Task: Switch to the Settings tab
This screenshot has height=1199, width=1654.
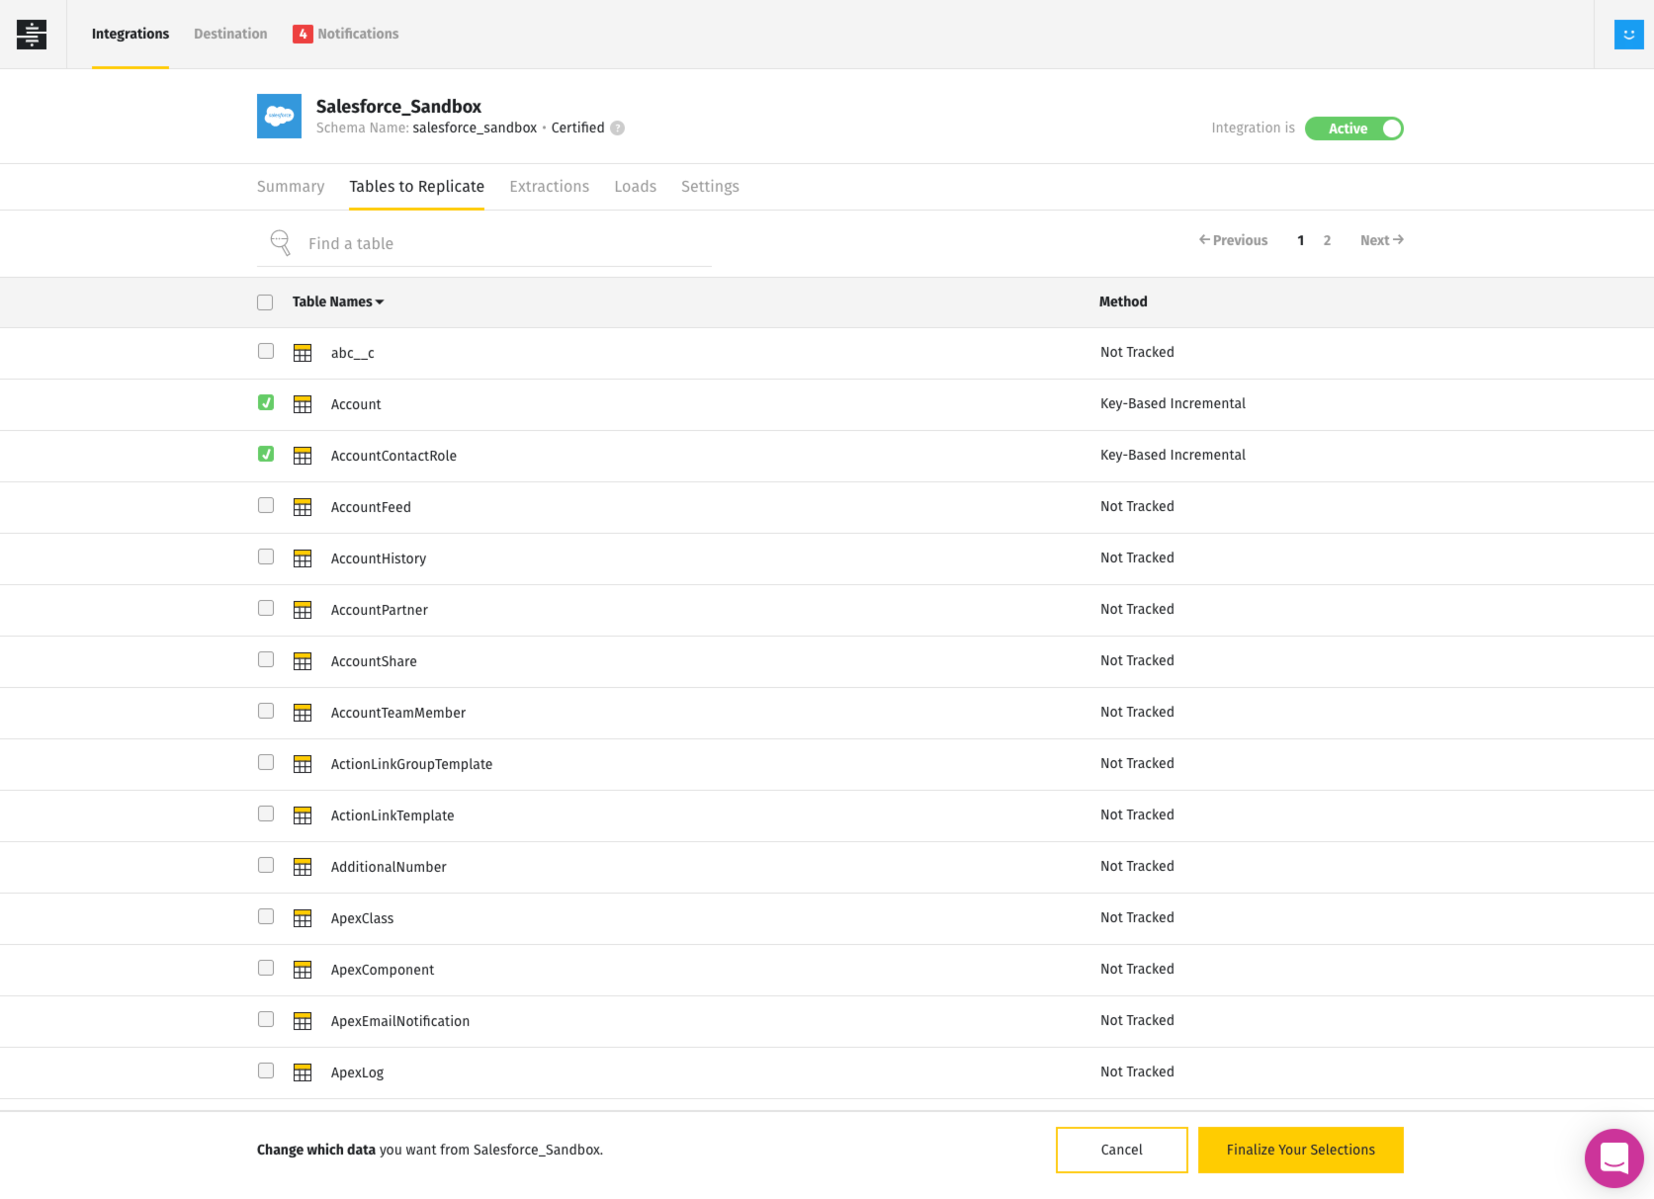Action: 710,186
